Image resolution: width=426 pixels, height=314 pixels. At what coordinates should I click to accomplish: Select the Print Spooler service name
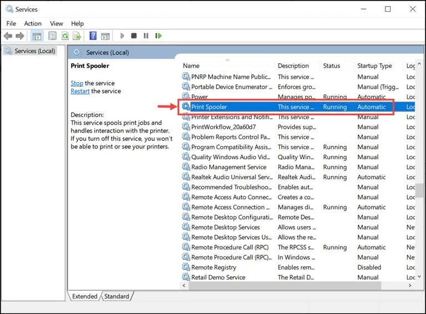coord(209,107)
